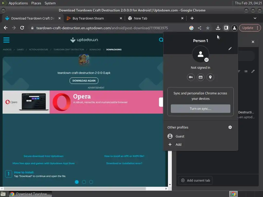Open a new browser tab
This screenshot has width=263, height=197.
[192, 18]
